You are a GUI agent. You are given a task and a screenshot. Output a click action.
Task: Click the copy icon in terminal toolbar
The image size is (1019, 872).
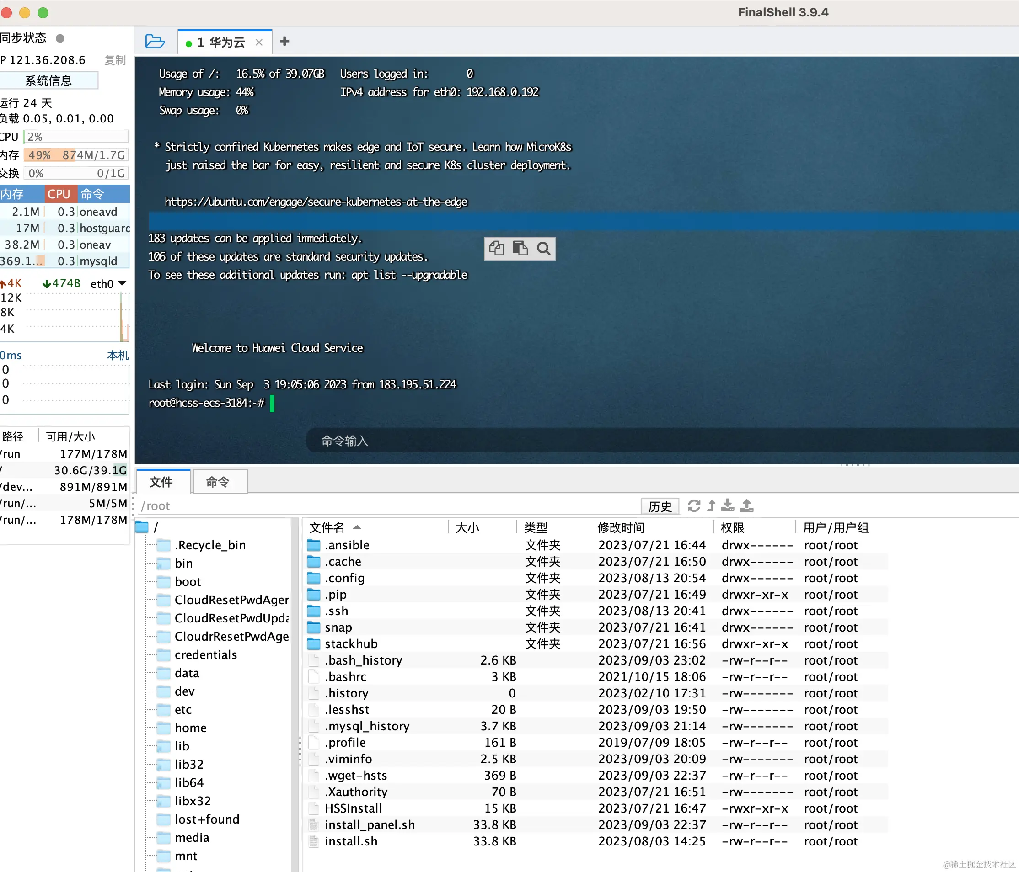(496, 248)
